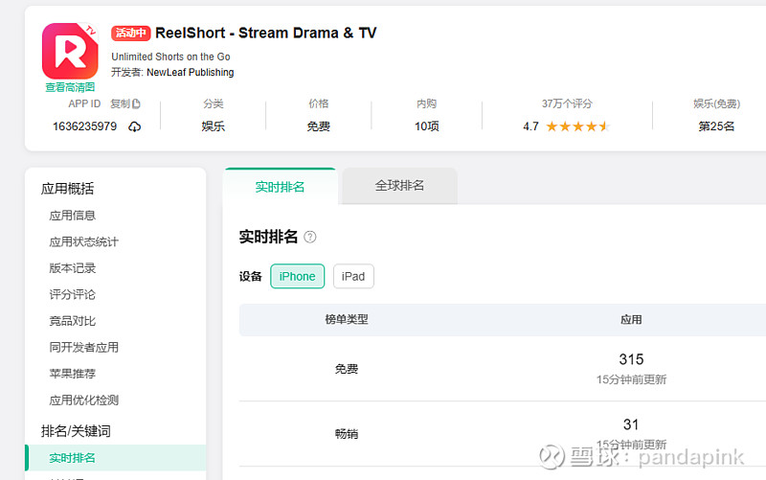
Task: Select iPhone device option
Action: (x=297, y=276)
